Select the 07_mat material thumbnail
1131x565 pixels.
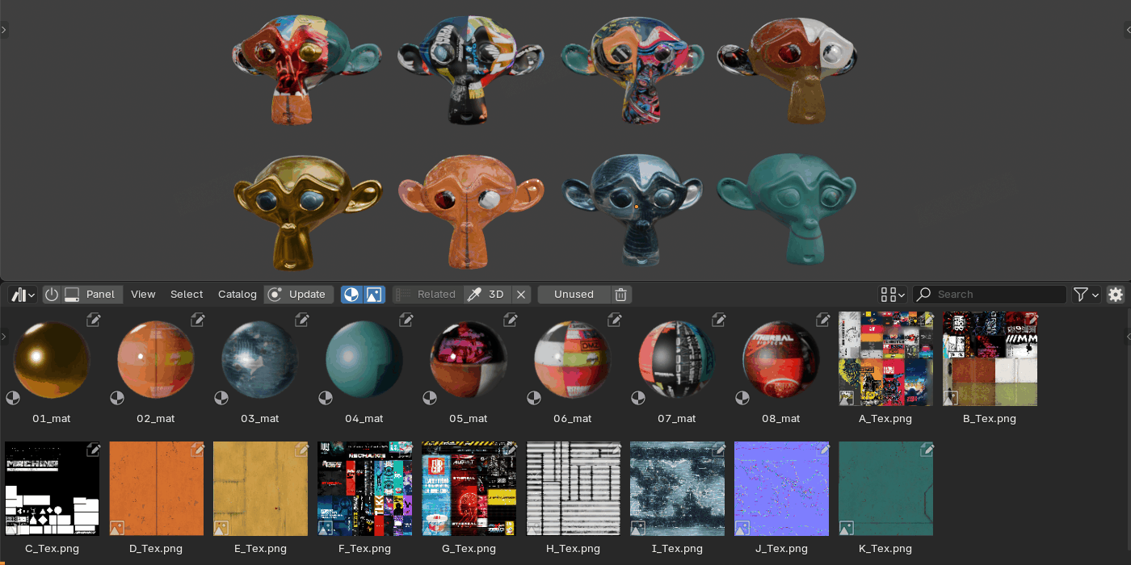[677, 359]
